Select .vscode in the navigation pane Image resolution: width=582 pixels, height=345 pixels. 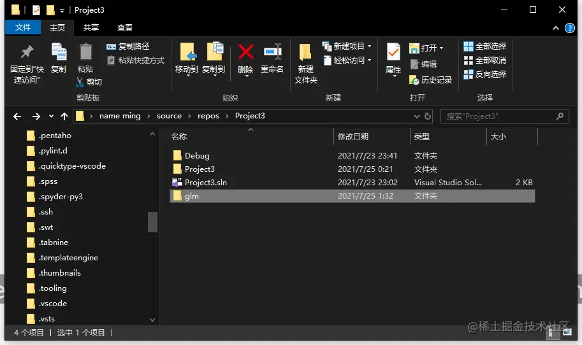coord(47,304)
